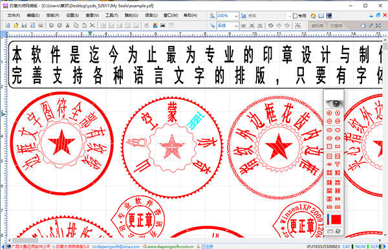This screenshot has width=388, height=249.
Task: Open the 排版(P) menu
Action: point(53,16)
